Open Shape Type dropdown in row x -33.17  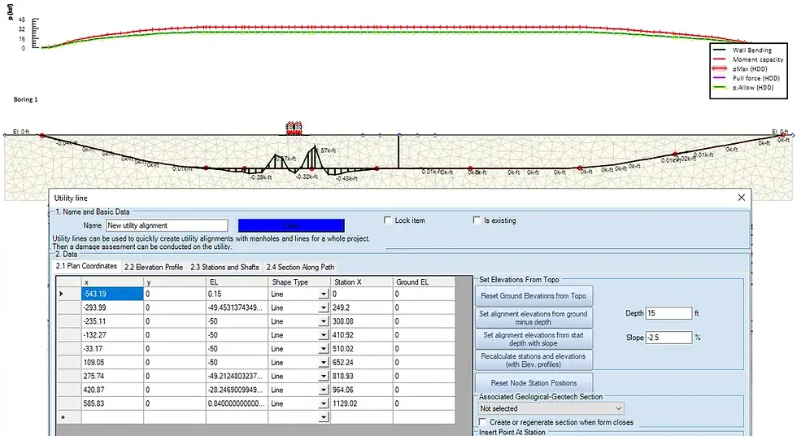click(324, 349)
